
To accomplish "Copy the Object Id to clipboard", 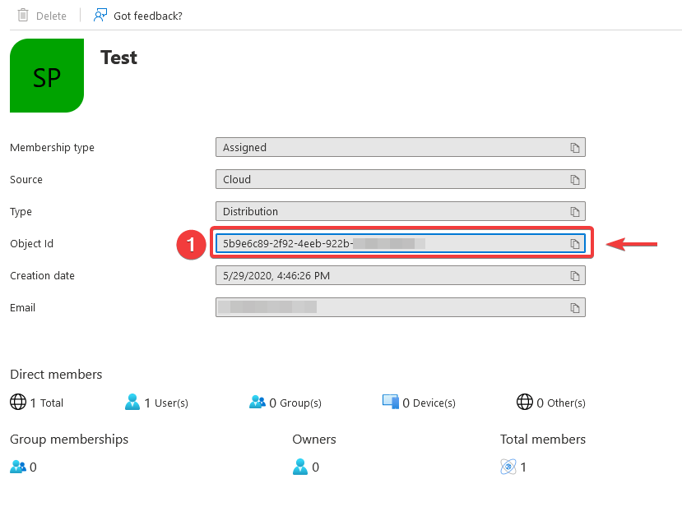I will [575, 244].
